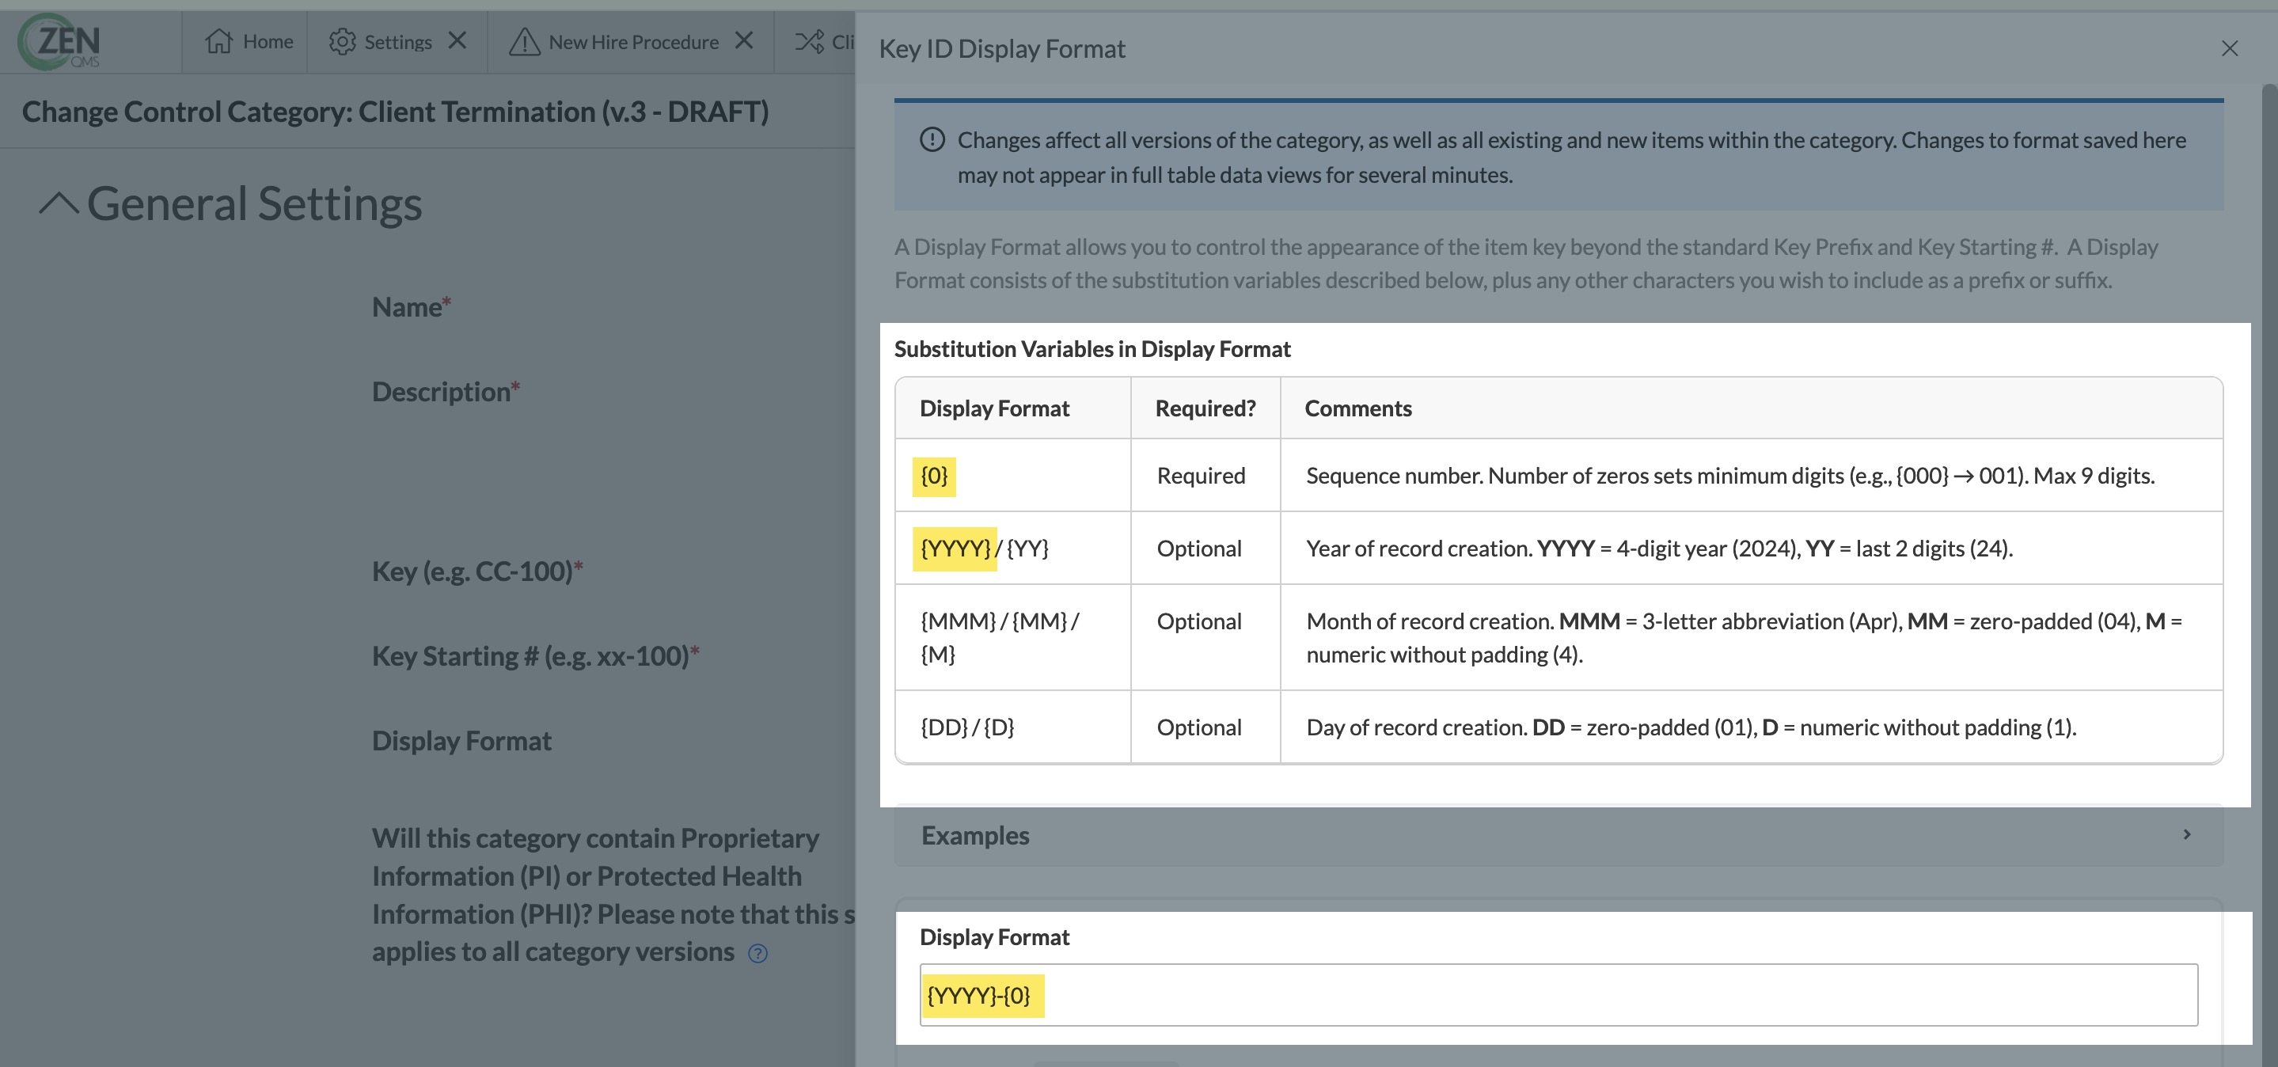Image resolution: width=2278 pixels, height=1067 pixels.
Task: Click the sequence number comment text
Action: pyautogui.click(x=1730, y=476)
